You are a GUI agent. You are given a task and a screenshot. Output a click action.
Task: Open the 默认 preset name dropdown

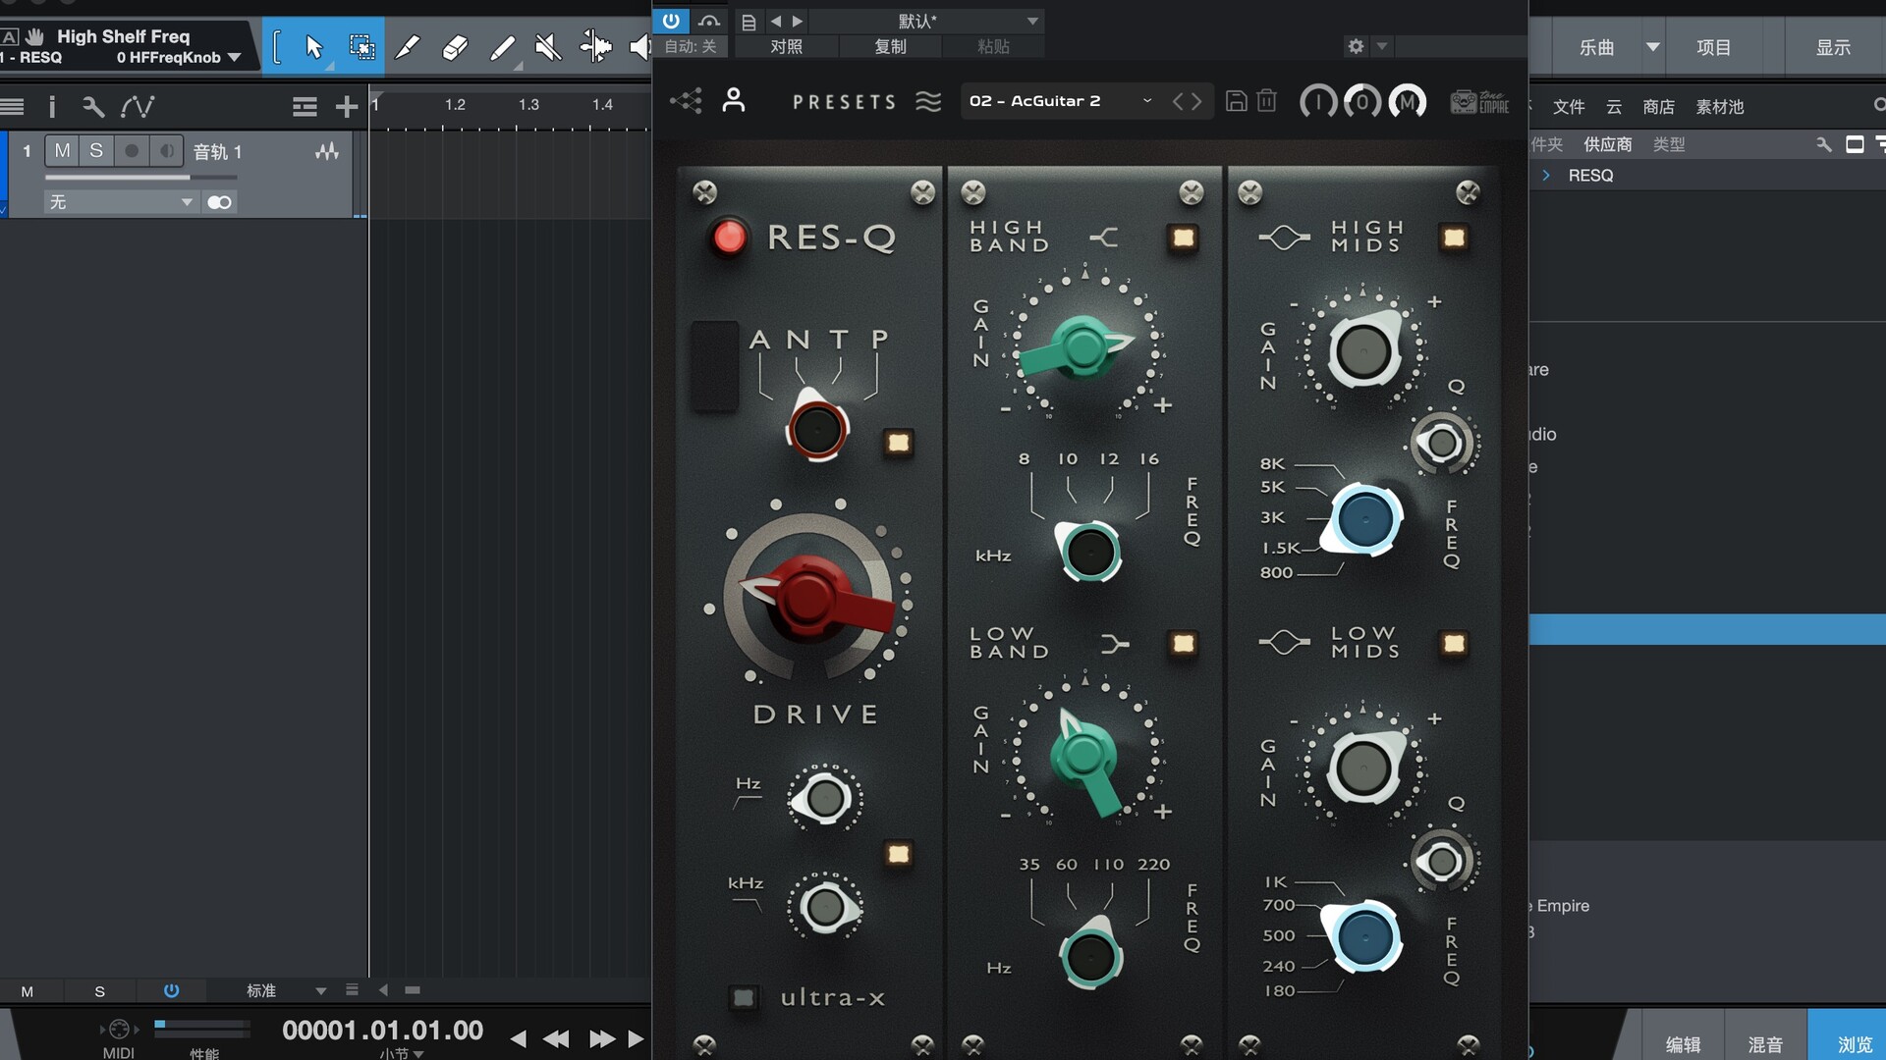click(928, 21)
